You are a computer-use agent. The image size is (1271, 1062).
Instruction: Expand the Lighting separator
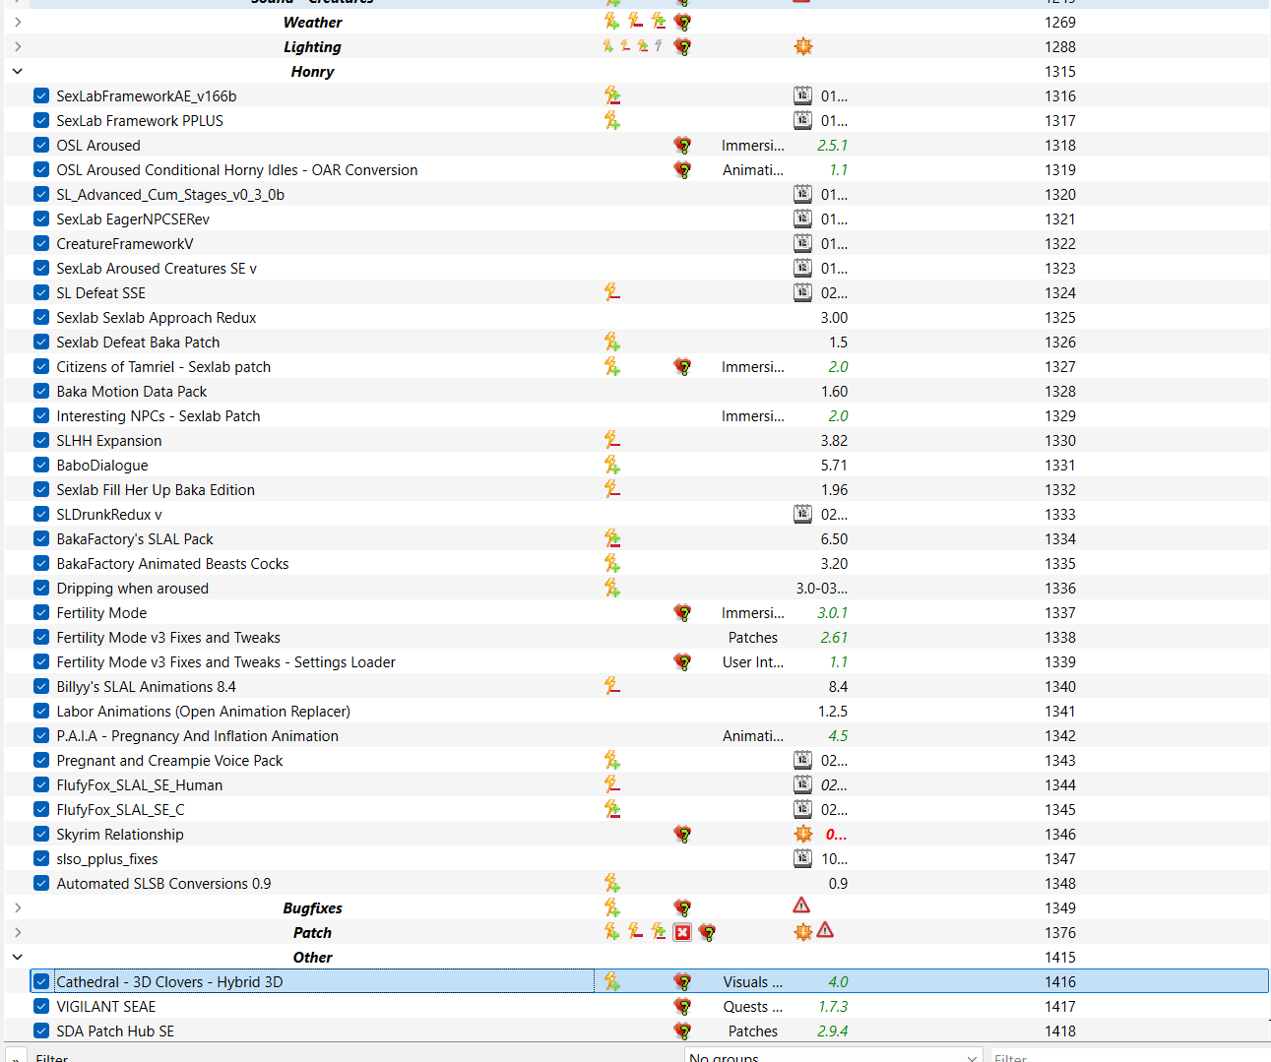18,46
